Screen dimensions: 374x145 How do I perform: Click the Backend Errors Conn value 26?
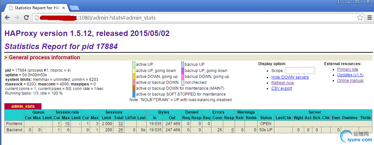(x=219, y=130)
